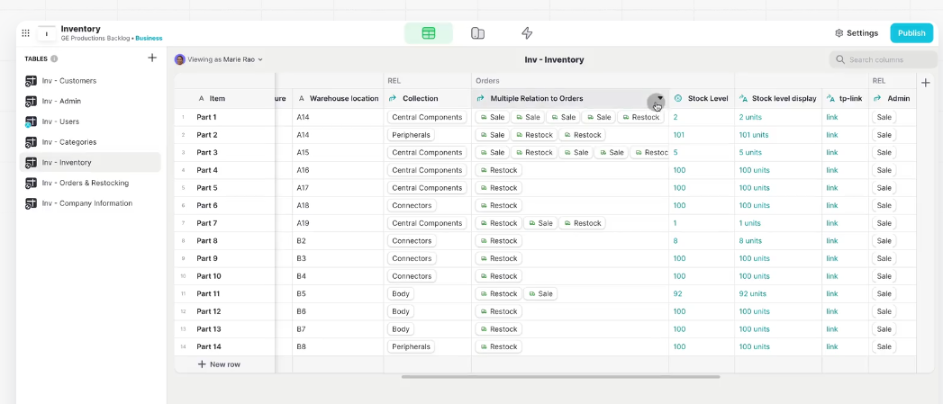Click Part 7 item cell
Viewport: 943px width, 404px height.
[224, 223]
